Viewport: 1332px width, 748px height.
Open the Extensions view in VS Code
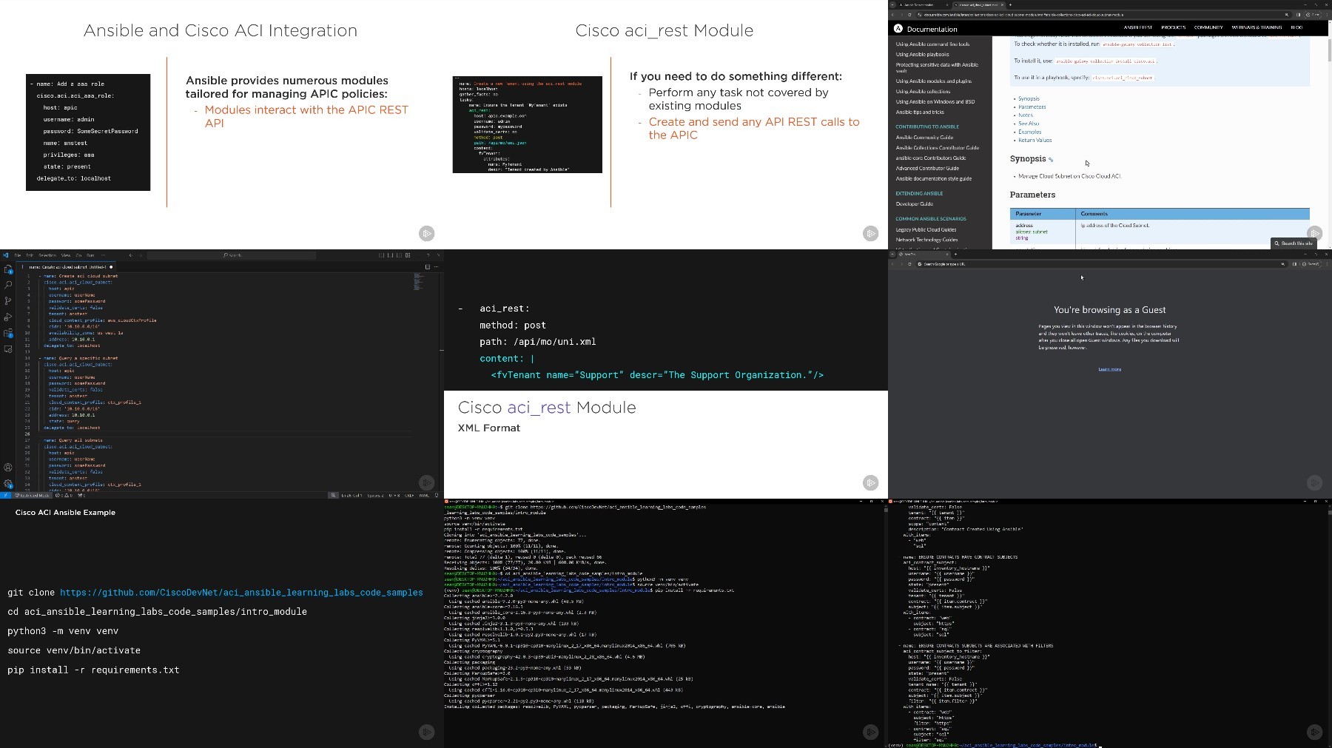pyautogui.click(x=8, y=334)
